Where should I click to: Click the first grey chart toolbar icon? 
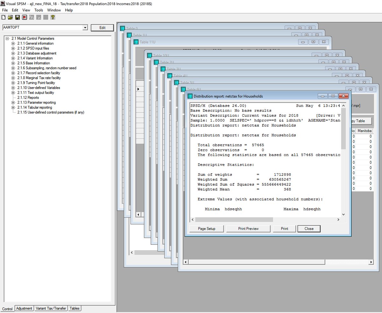pos(32,17)
